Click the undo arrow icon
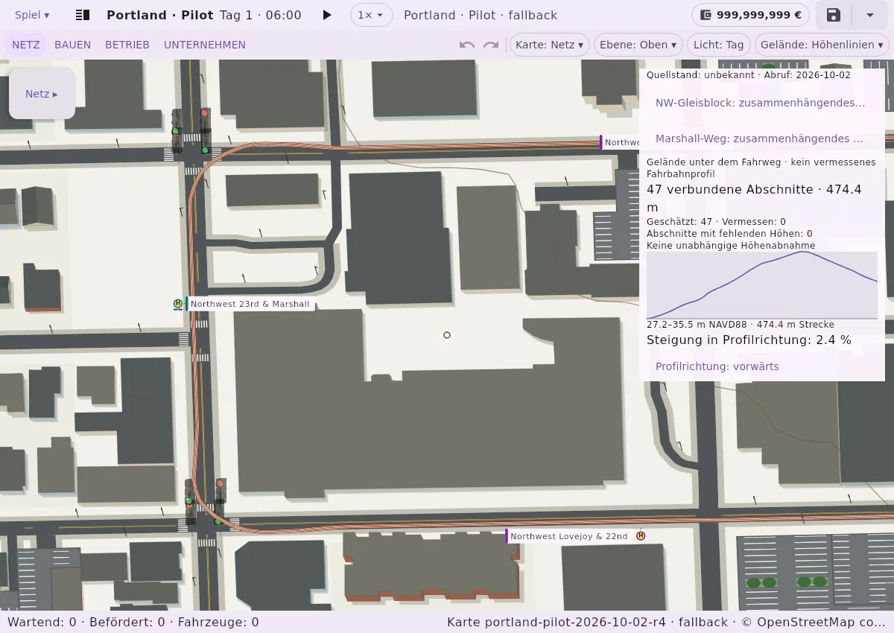894x633 pixels. pos(467,45)
